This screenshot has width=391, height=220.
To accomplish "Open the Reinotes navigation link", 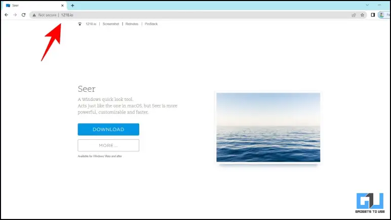I will tap(132, 24).
